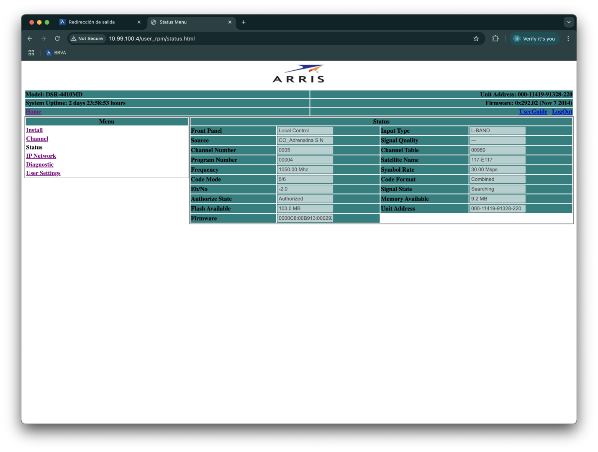This screenshot has width=598, height=452.
Task: Open the Diagnostic menu link
Action: point(40,165)
